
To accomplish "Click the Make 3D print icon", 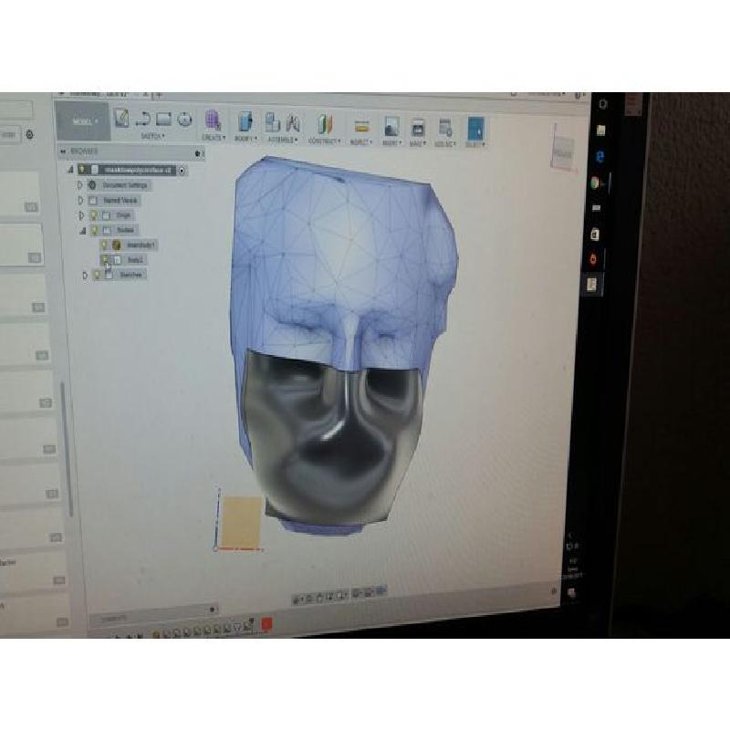I will [x=417, y=127].
